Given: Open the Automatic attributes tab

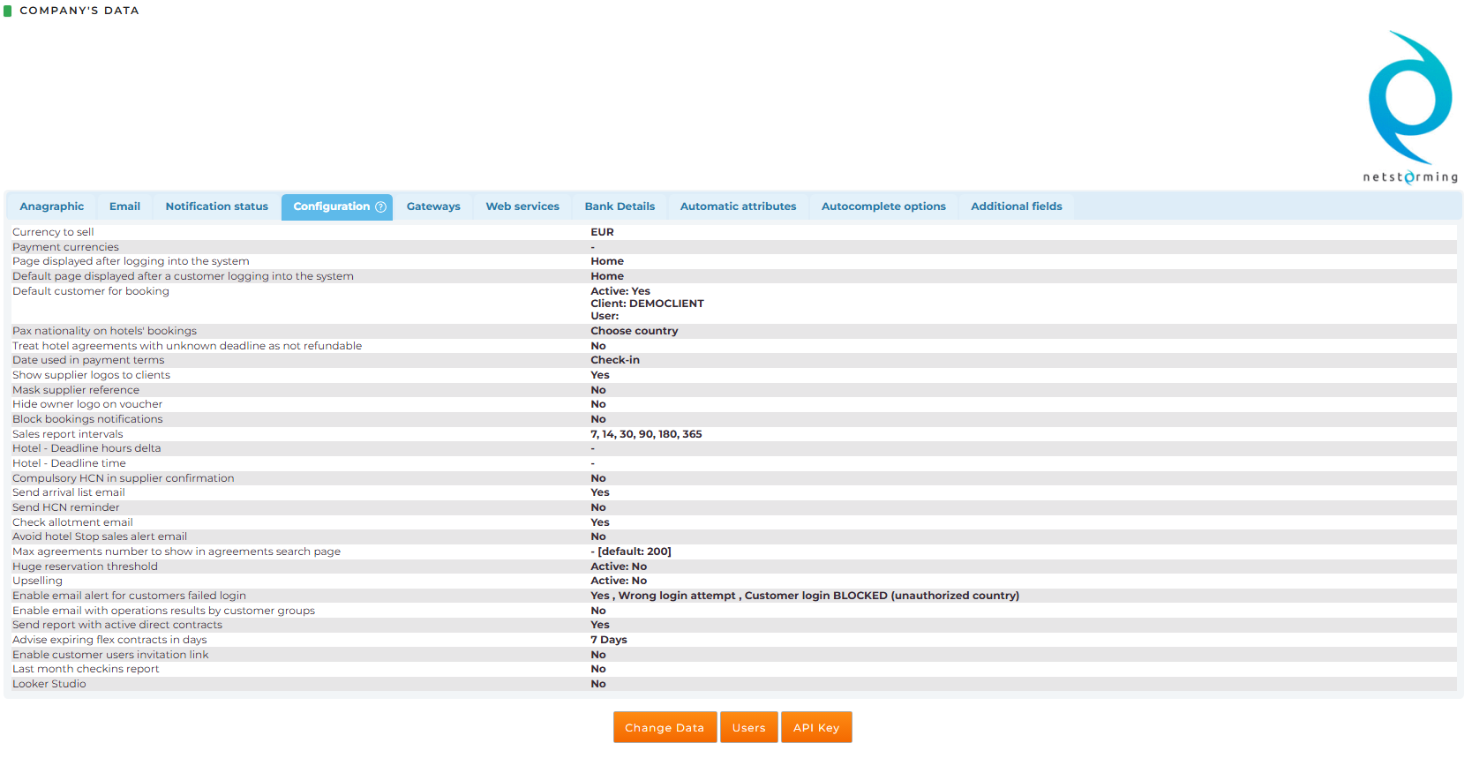Looking at the screenshot, I should pos(738,206).
